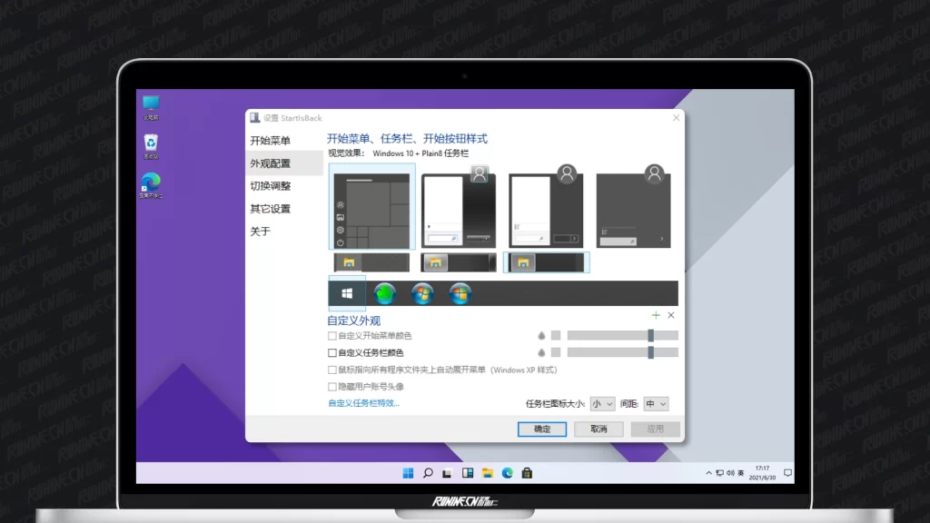Click the 确定 button
930x523 pixels.
pos(541,429)
